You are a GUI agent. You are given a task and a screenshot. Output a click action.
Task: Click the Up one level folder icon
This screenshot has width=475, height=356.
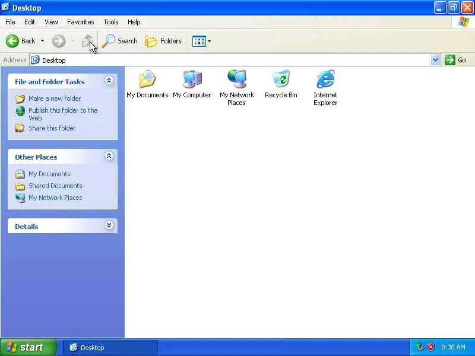pos(87,41)
